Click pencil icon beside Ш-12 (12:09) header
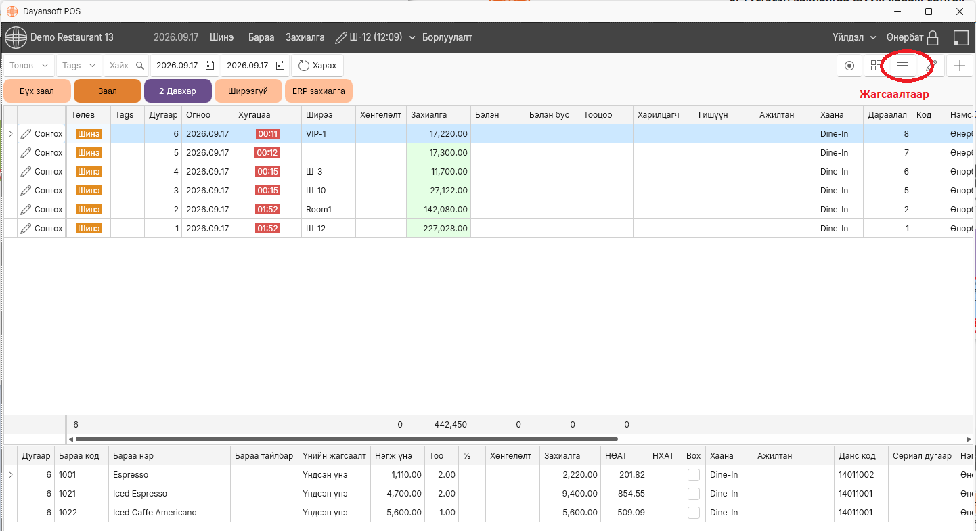976x531 pixels. coord(341,37)
